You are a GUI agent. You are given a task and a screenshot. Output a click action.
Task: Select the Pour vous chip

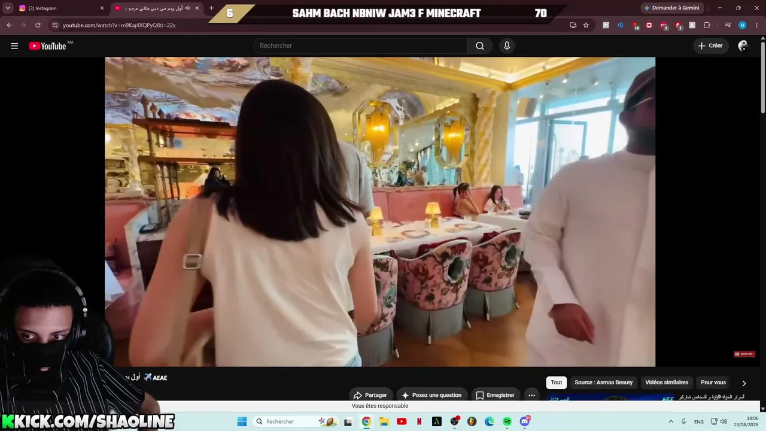click(x=713, y=383)
